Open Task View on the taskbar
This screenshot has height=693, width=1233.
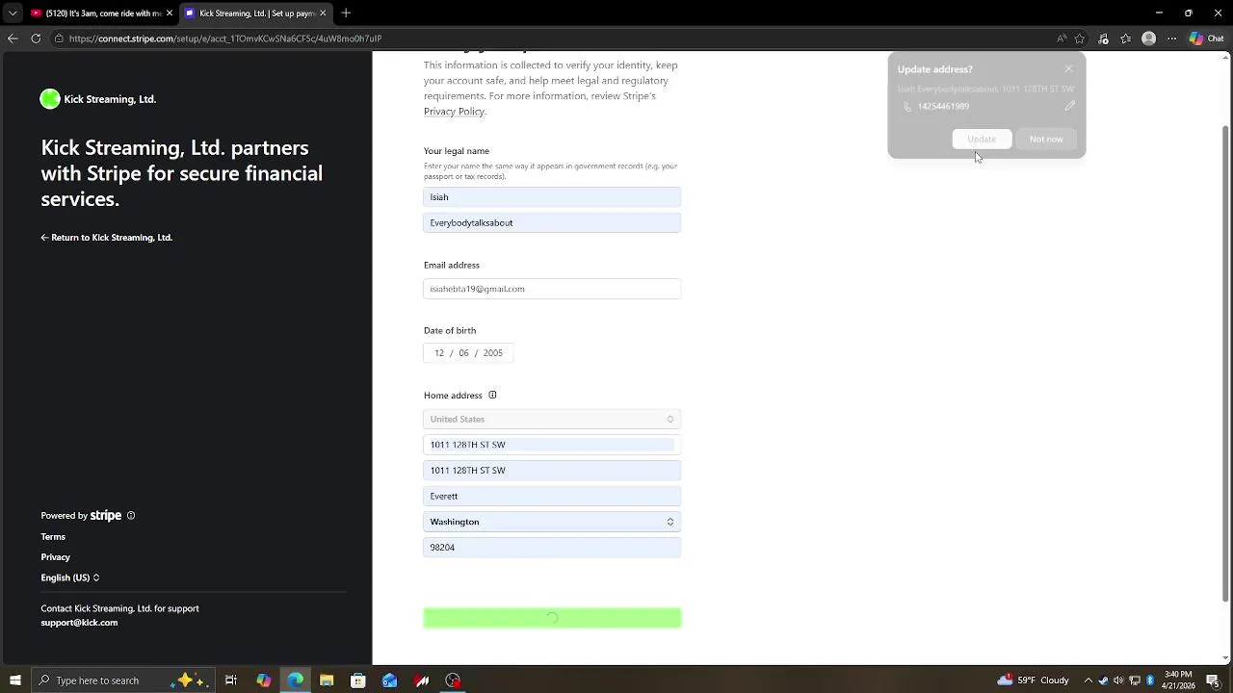[x=231, y=680]
